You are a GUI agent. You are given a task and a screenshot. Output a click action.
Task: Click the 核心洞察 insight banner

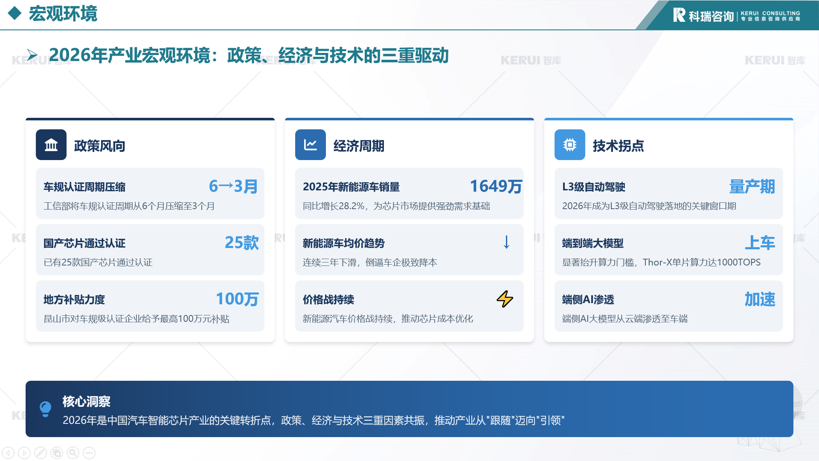[409, 409]
